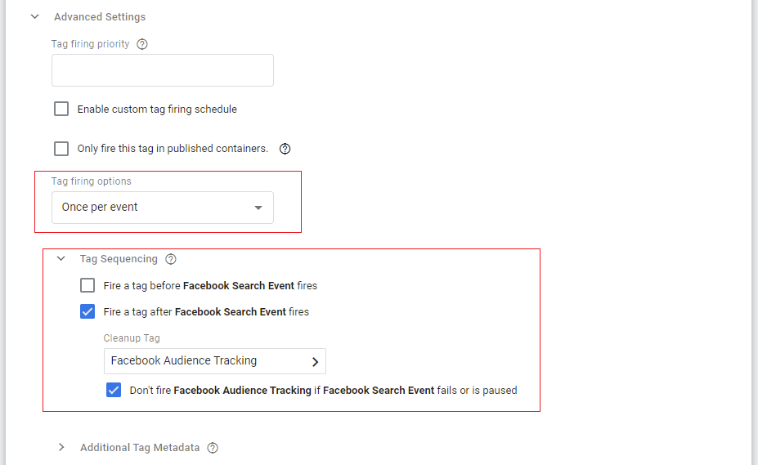Image resolution: width=758 pixels, height=465 pixels.
Task: Click the Additional Tag Metadata title
Action: (x=140, y=448)
